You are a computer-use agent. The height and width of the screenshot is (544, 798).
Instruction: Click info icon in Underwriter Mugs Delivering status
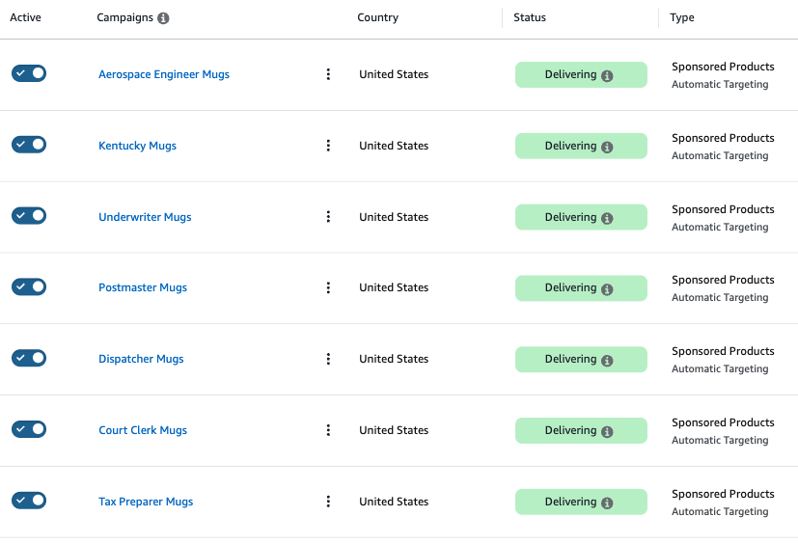click(607, 219)
